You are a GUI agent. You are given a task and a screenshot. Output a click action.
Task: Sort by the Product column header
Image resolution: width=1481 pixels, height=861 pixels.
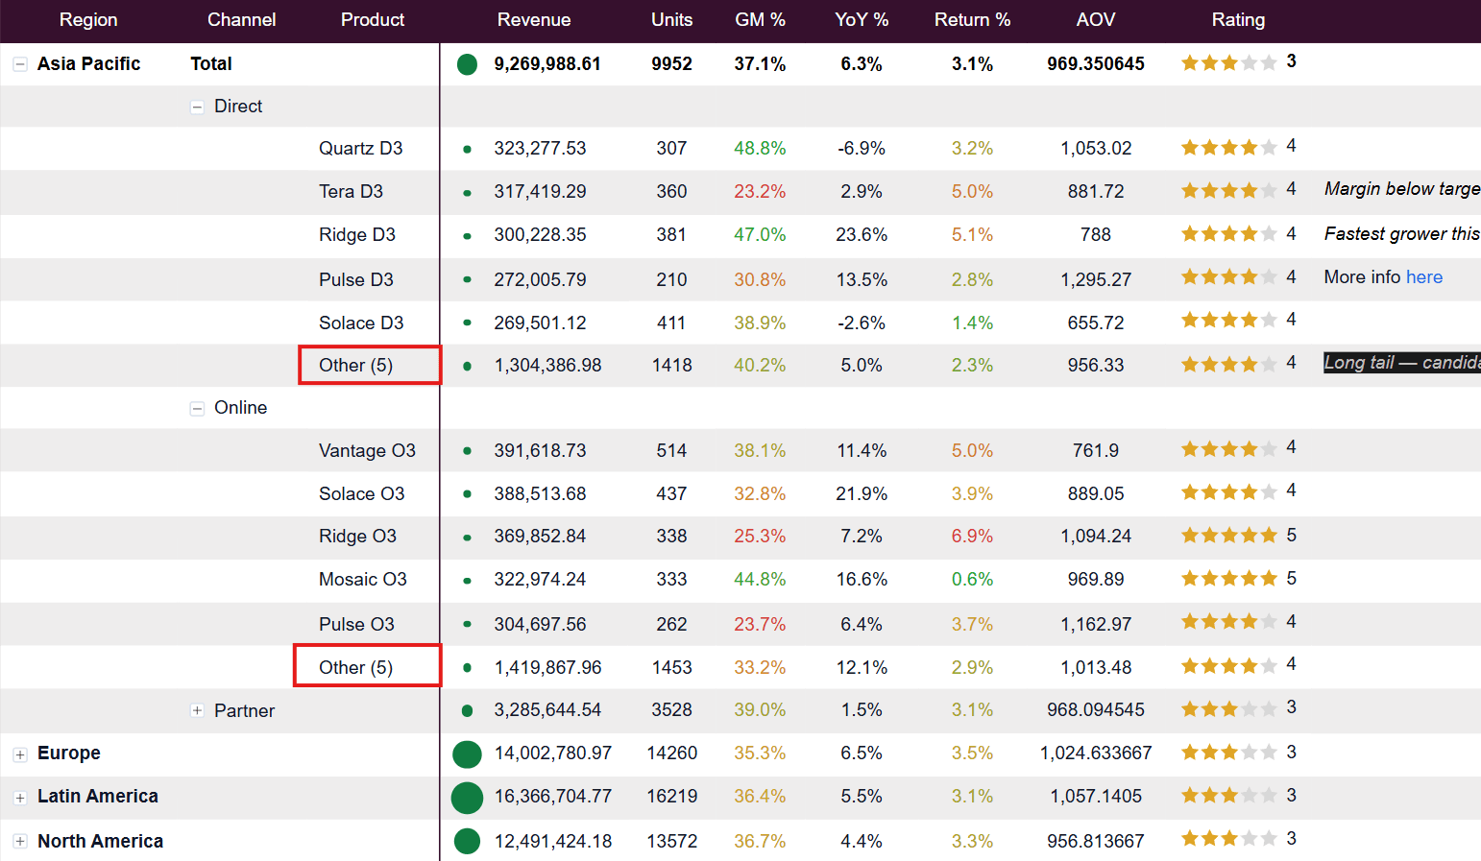[x=373, y=20]
